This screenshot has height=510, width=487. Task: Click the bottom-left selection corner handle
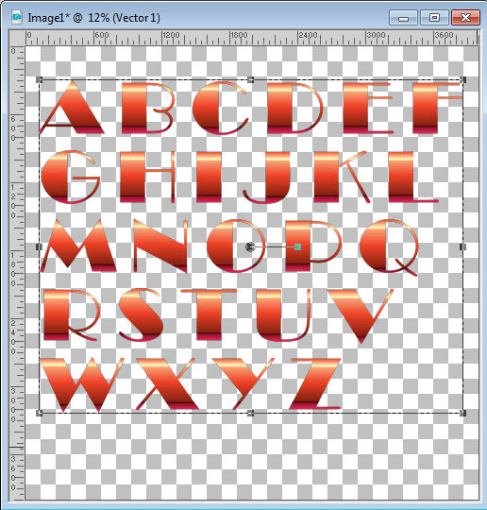tap(39, 413)
